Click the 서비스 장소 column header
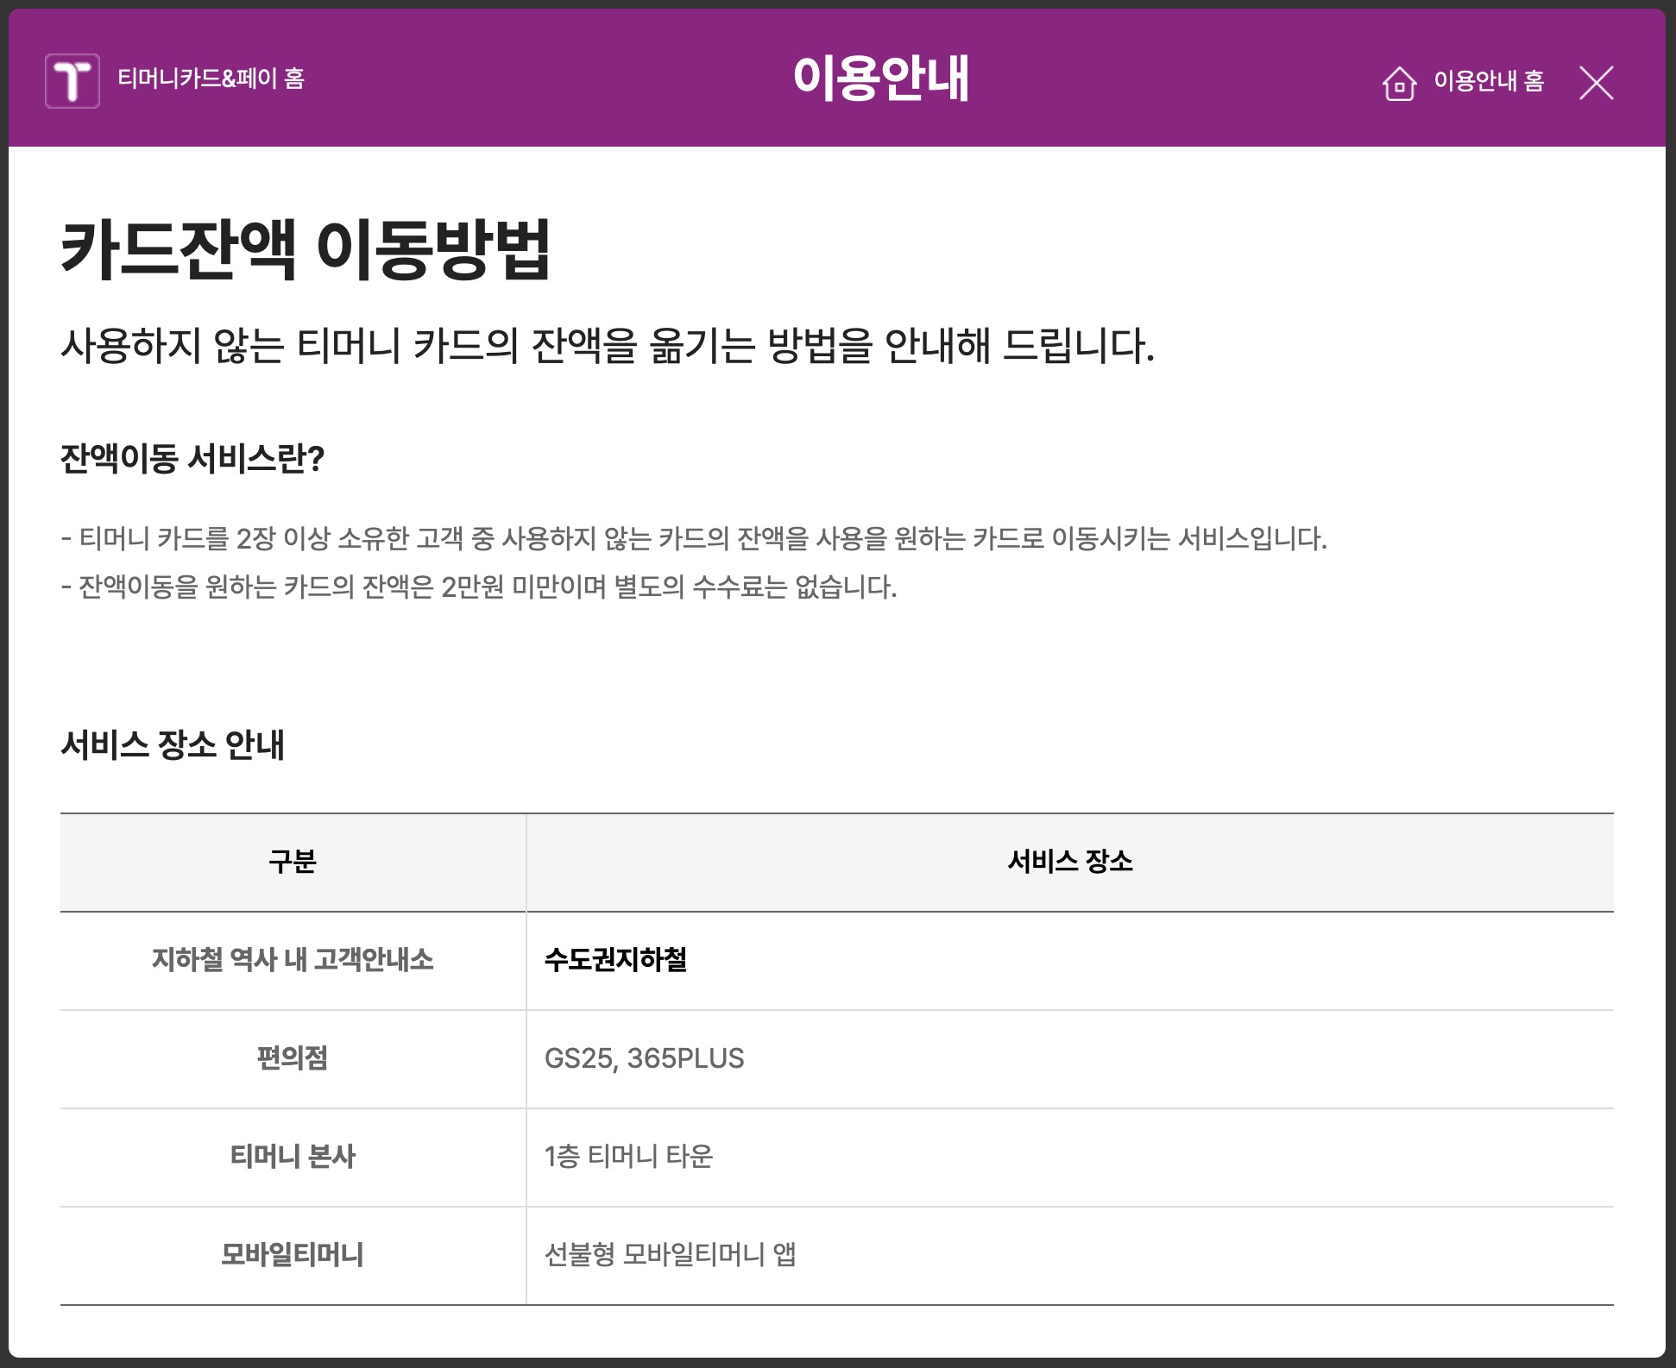The image size is (1676, 1368). tap(1070, 861)
